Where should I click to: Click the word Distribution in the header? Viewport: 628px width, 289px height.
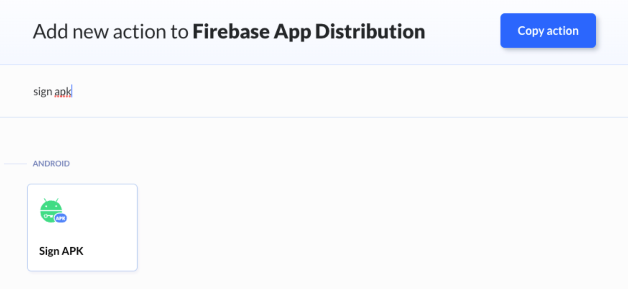(370, 31)
